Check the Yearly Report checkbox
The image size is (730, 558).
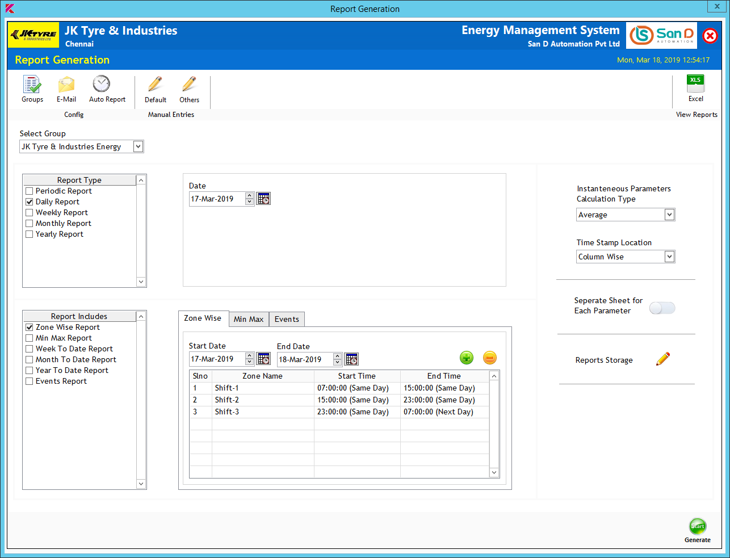pos(30,234)
